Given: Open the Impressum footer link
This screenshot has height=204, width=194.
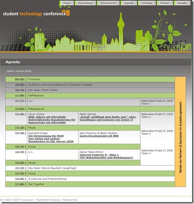Looking at the screenshot, I should coord(27,200).
